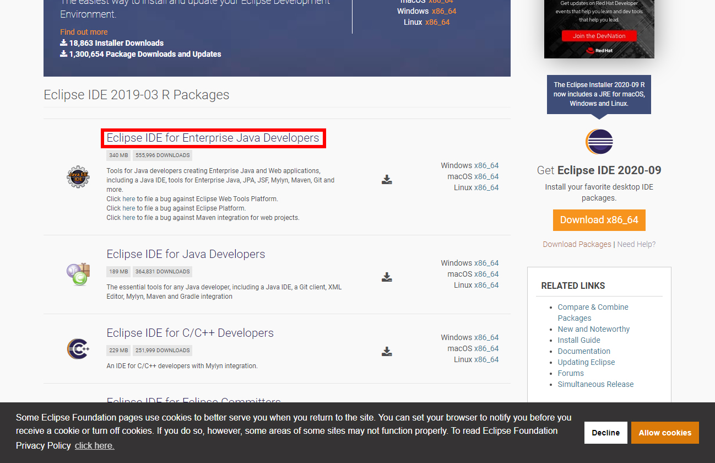Click Allow cookies button
This screenshot has height=463, width=715.
(x=665, y=433)
